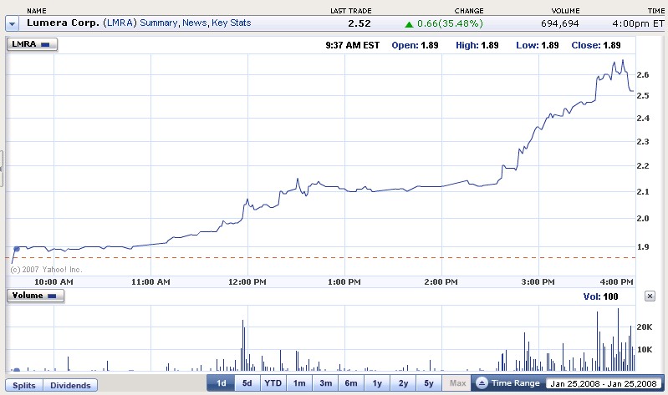This screenshot has height=395, width=668.
Task: Click the Vol: 100 readout
Action: coord(600,296)
